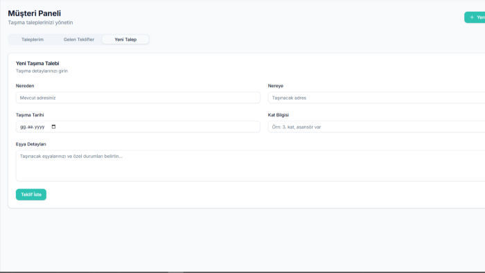Click the Kat Bilgisi label

pos(279,115)
